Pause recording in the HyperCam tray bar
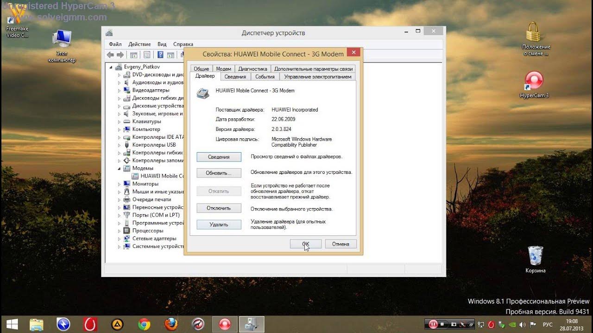This screenshot has width=593, height=333. click(433, 324)
